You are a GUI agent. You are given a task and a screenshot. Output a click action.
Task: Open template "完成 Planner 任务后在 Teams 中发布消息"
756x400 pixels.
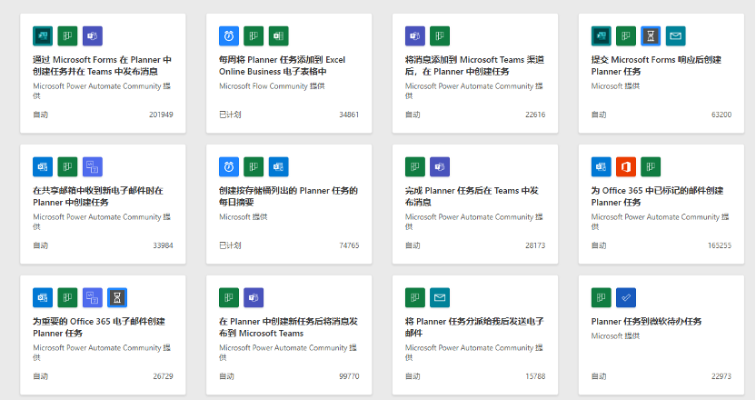pos(472,196)
